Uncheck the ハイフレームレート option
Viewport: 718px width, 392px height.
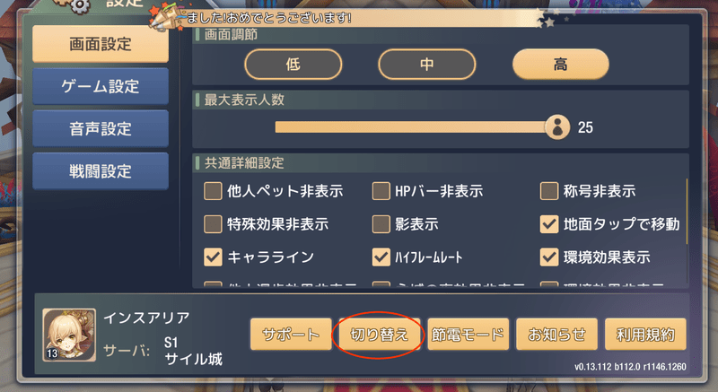381,257
